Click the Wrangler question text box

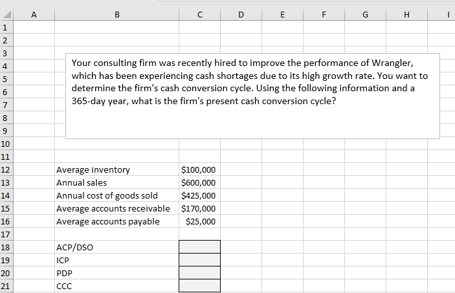tap(252, 96)
